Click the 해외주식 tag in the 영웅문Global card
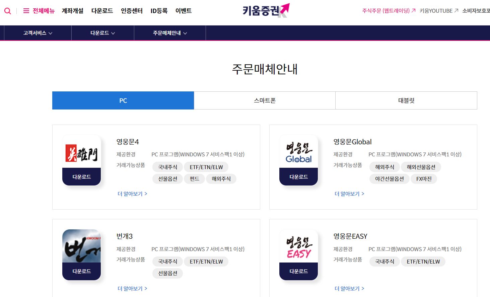The width and height of the screenshot is (490, 297). tap(384, 167)
